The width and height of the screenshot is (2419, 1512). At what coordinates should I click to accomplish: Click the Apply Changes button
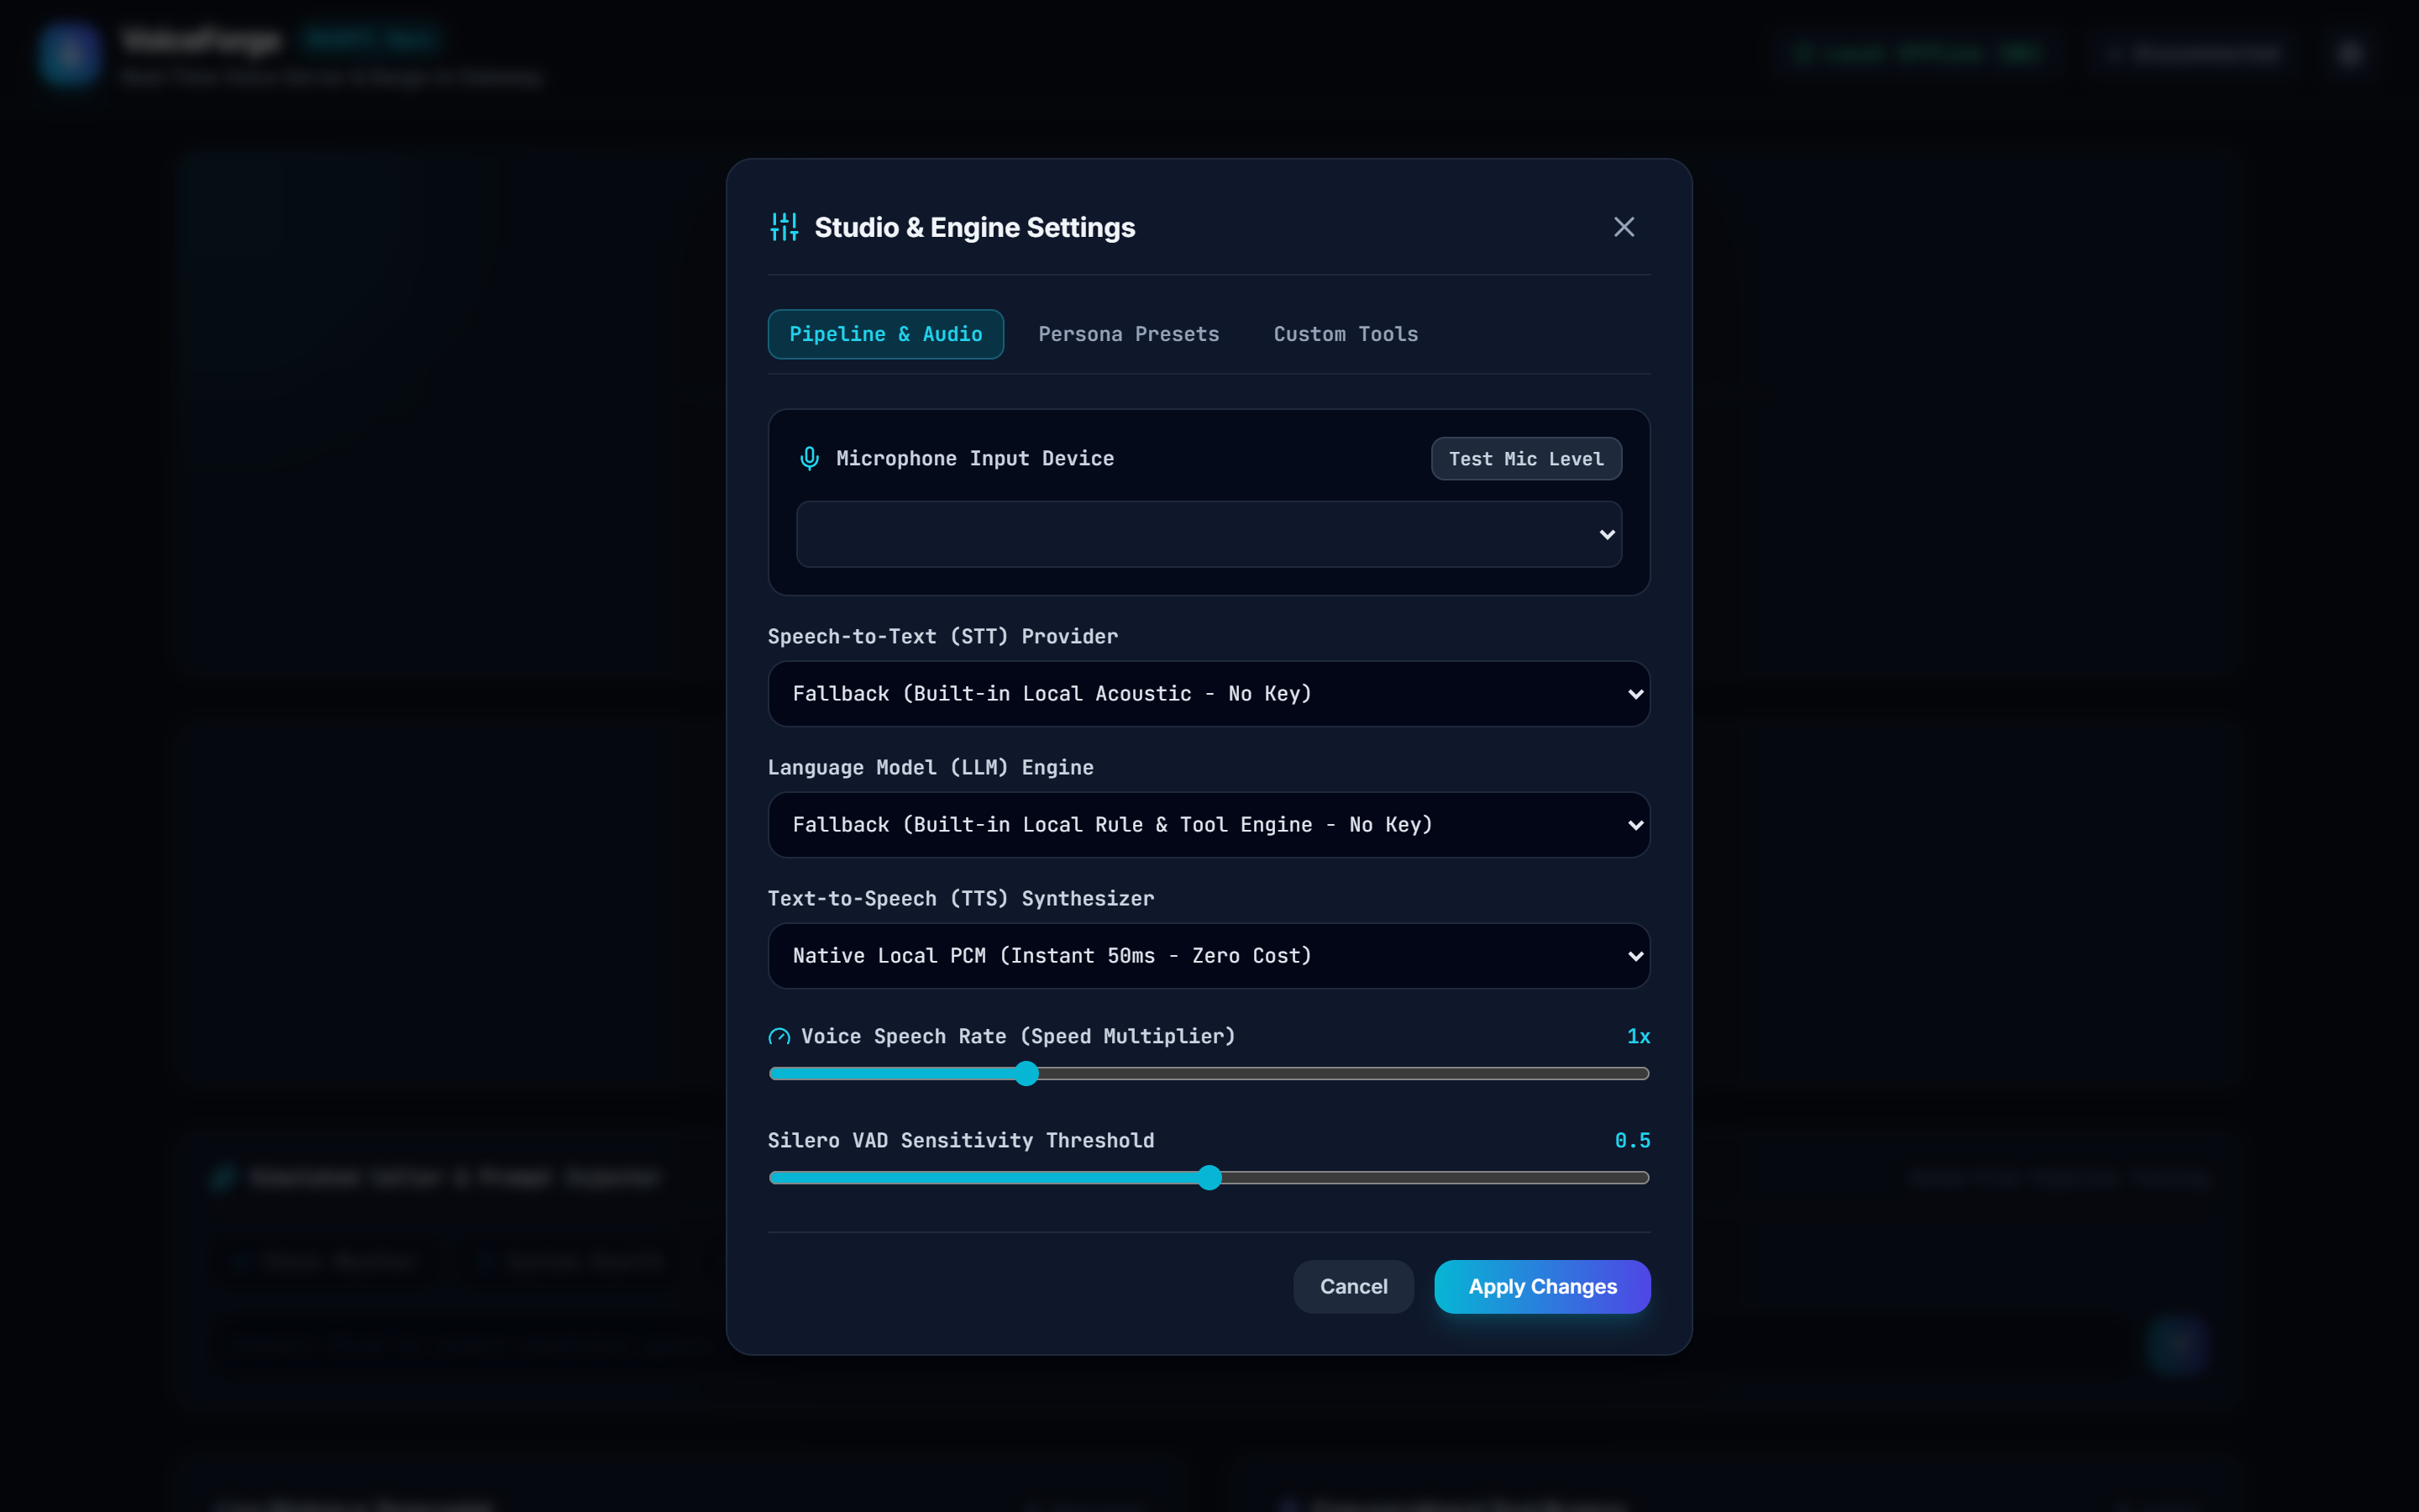coord(1542,1287)
